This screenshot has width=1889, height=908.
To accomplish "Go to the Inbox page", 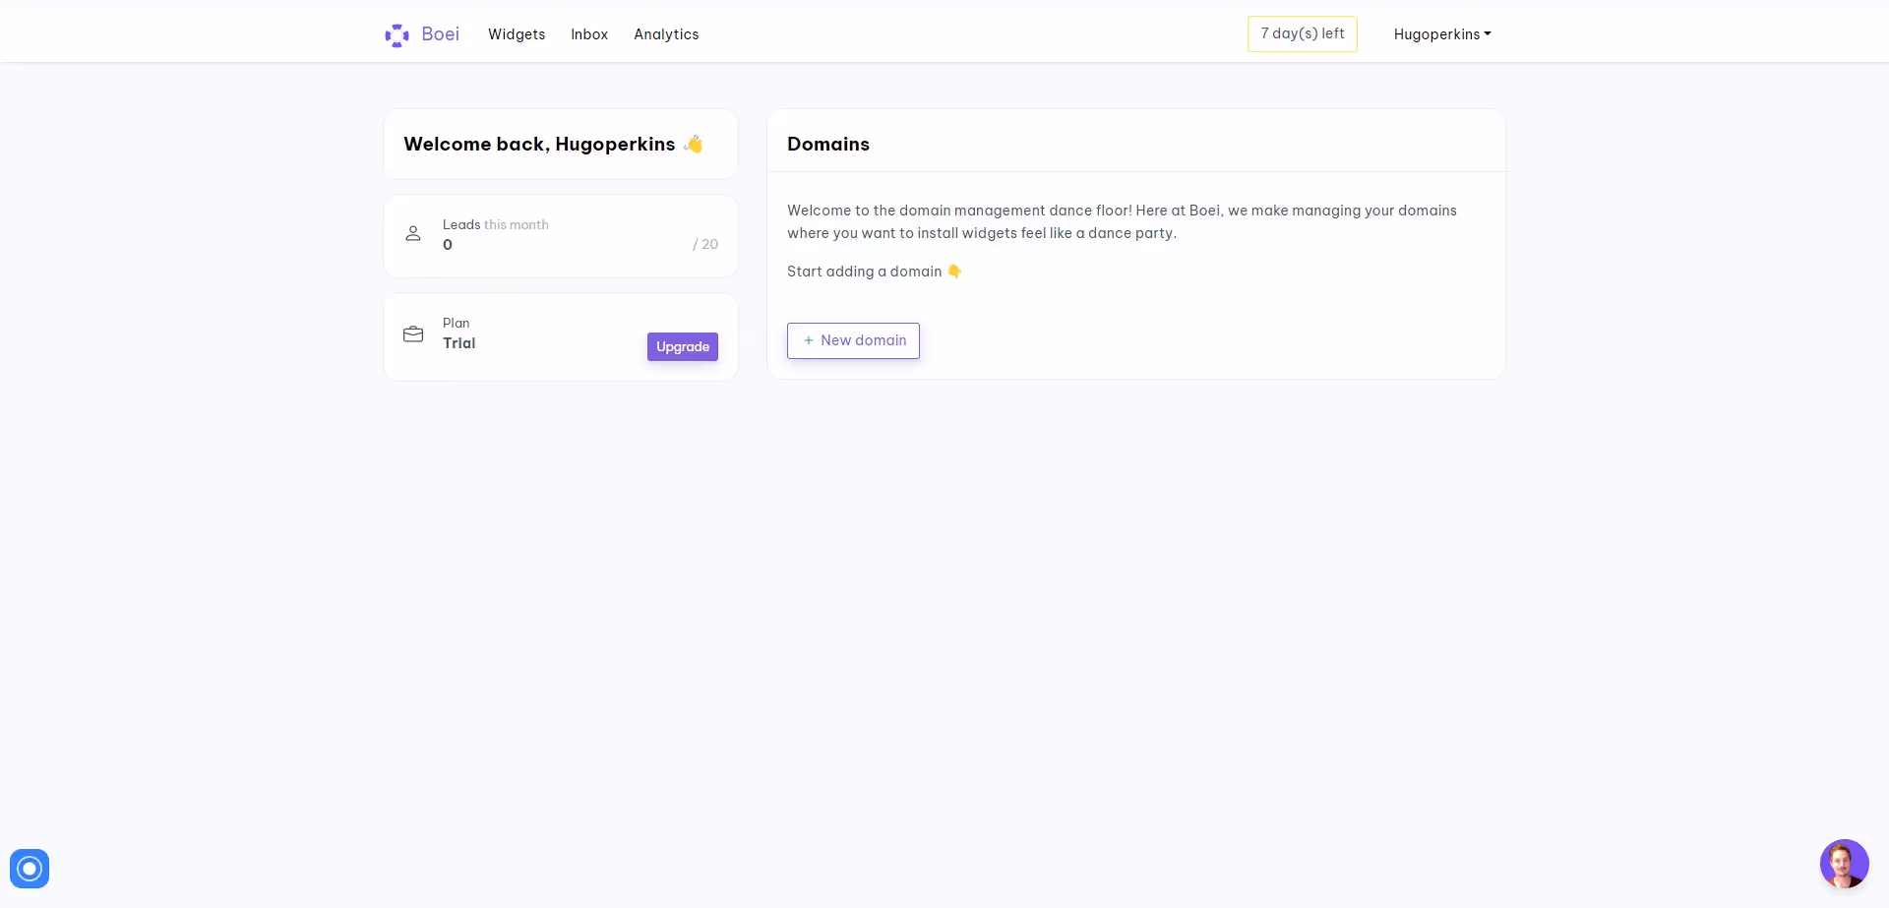I will [589, 34].
